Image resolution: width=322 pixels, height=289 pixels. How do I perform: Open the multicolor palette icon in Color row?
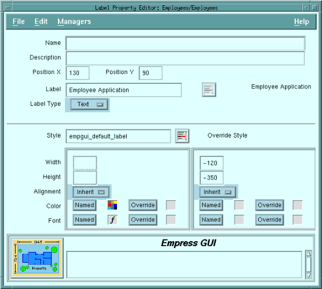112,205
